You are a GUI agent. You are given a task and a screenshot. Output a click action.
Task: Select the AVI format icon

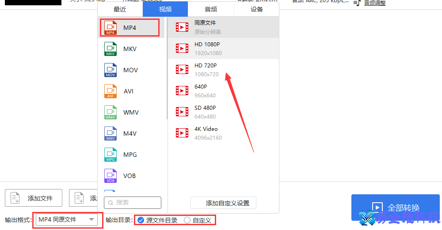click(110, 91)
